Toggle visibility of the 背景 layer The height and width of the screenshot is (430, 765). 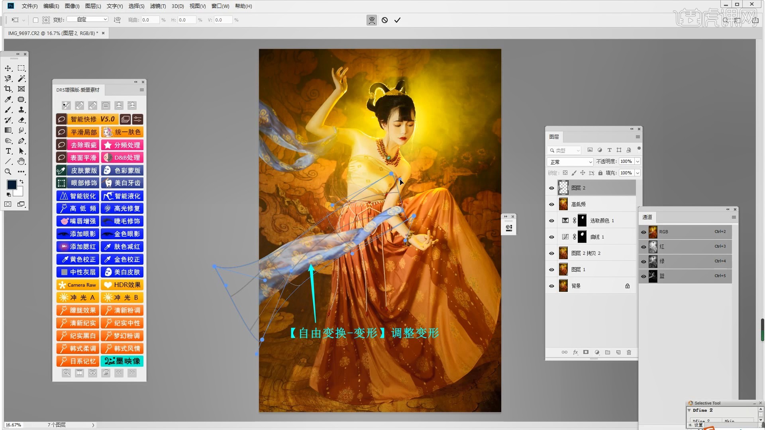coord(551,286)
